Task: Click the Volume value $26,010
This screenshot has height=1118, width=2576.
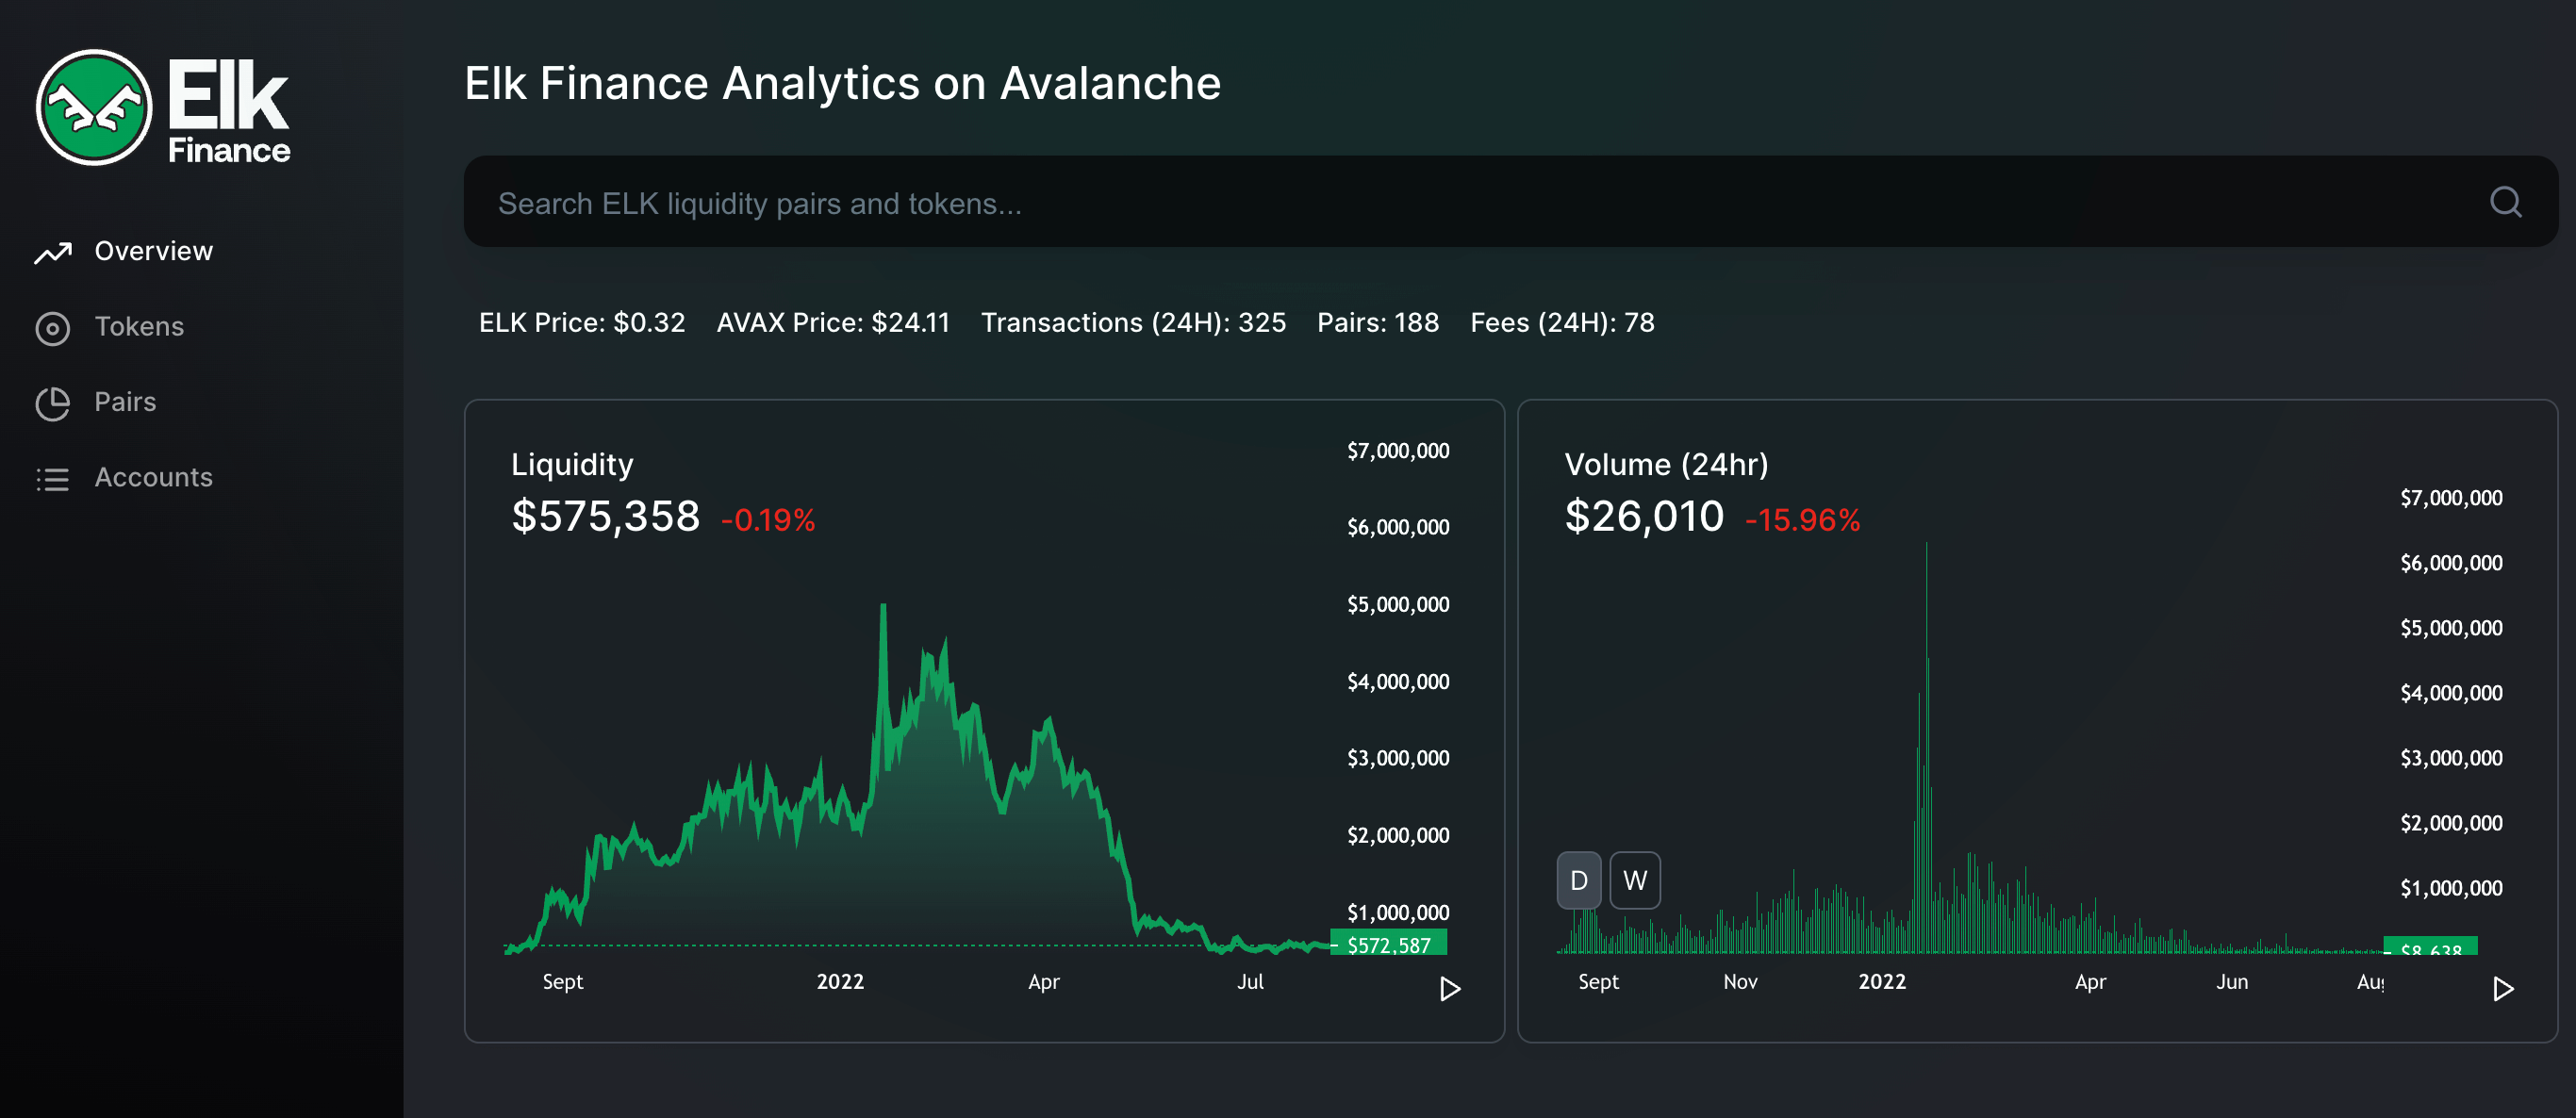Action: (1644, 517)
